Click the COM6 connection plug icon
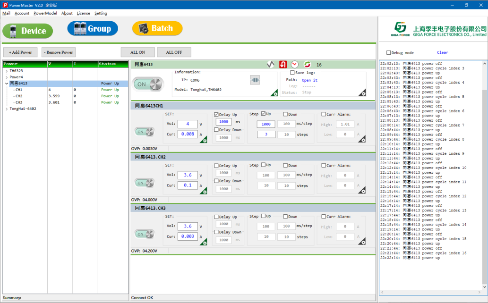Viewport: 488px width, 303px height. (255, 80)
